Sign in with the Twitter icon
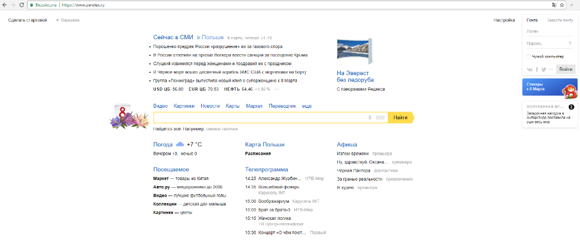The image size is (580, 248). pos(544,70)
